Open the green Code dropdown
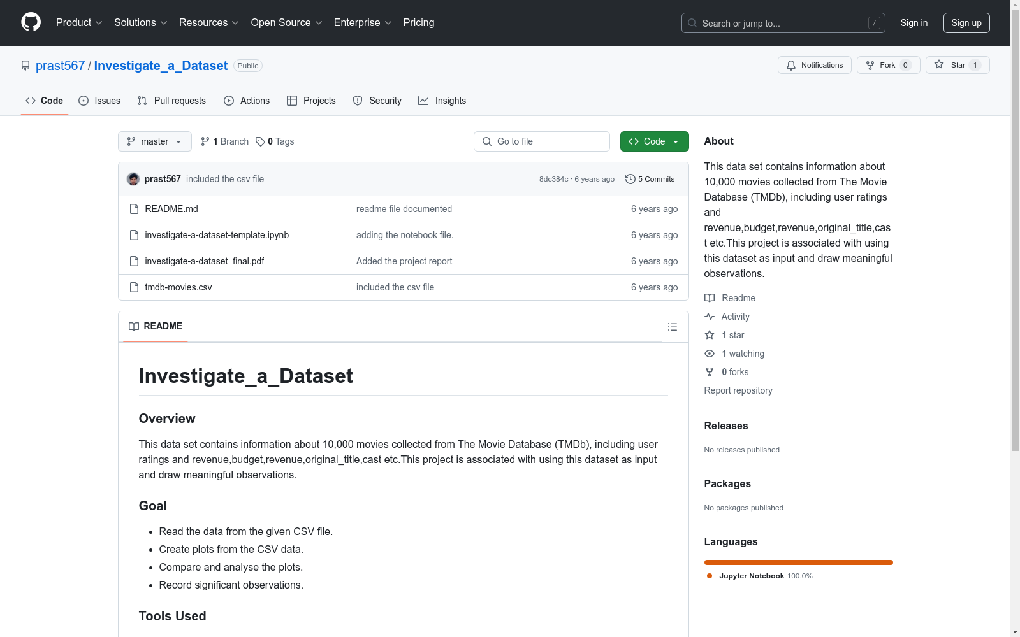Image resolution: width=1020 pixels, height=637 pixels. pos(654,141)
